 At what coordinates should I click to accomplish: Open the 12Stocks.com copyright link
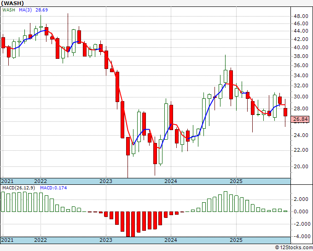click(x=294, y=248)
